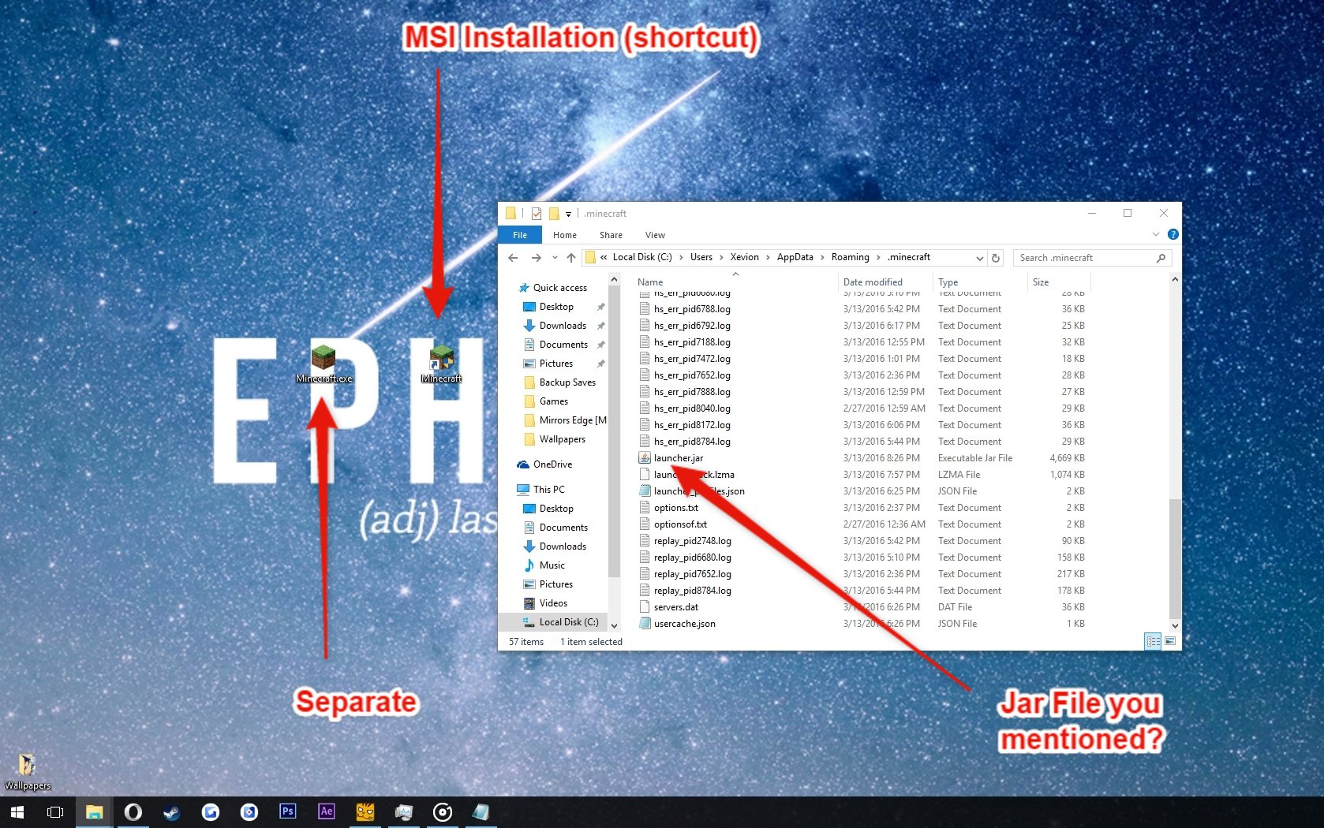
Task: Open the Minecraft.exe desktop icon
Action: 324,364
